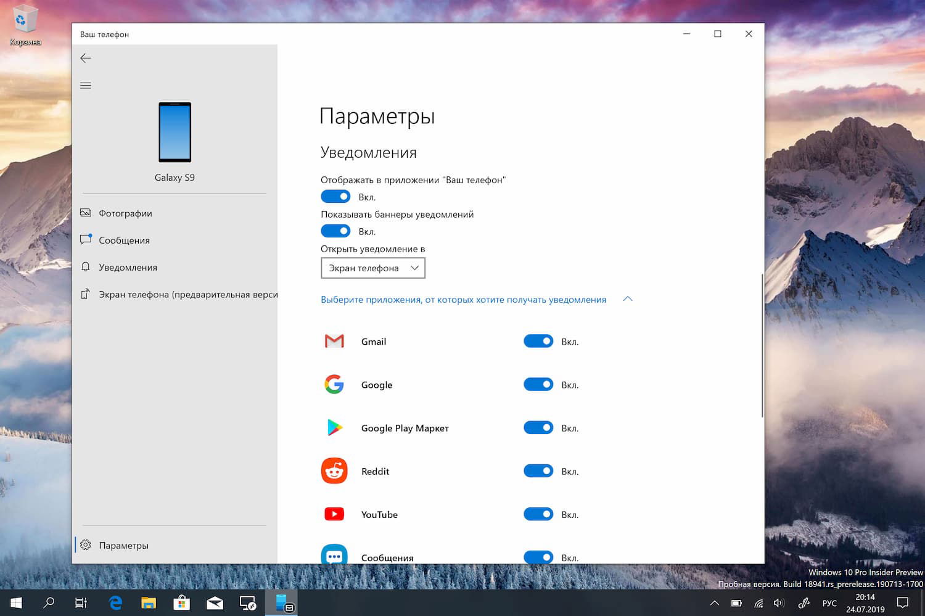Collapse the app list with the chevron

tap(628, 299)
